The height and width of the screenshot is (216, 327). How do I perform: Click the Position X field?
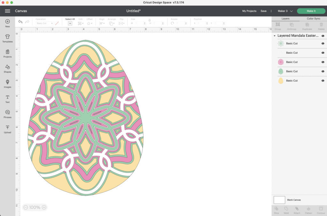click(x=202, y=23)
